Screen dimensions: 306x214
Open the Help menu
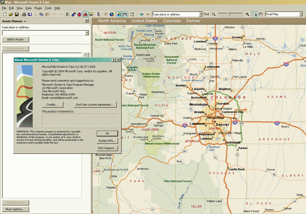click(x=58, y=8)
